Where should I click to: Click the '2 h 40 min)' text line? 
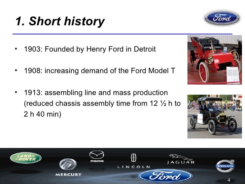(42, 114)
